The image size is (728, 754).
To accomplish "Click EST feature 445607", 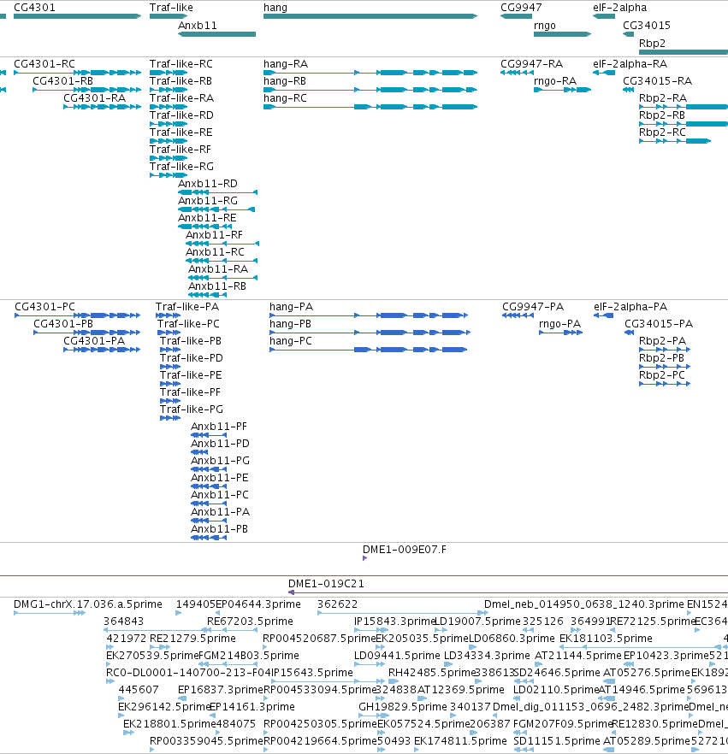I will [121, 698].
